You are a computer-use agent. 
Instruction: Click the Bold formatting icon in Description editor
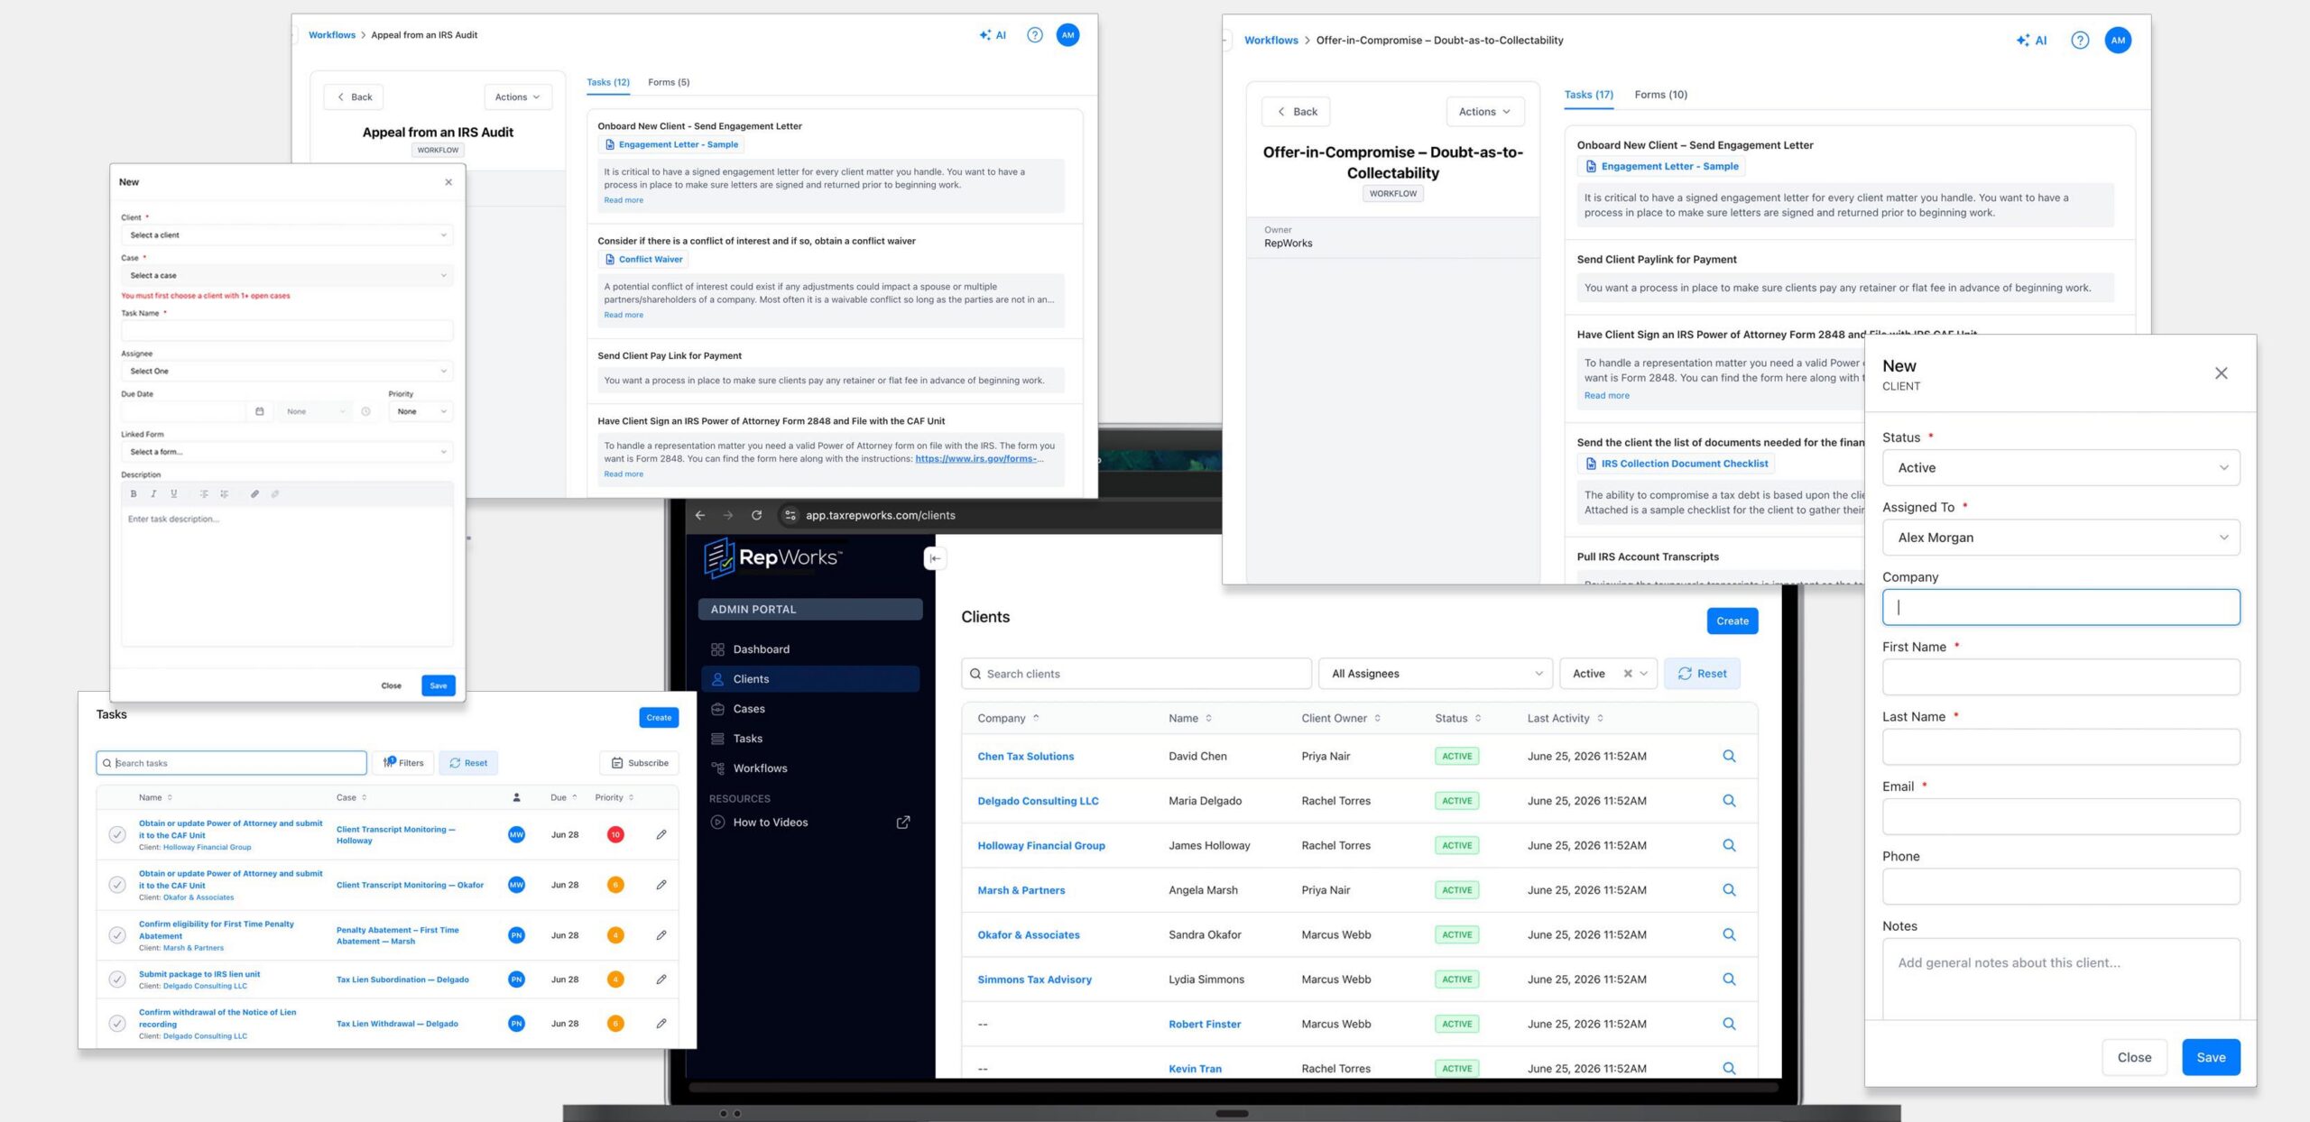134,494
